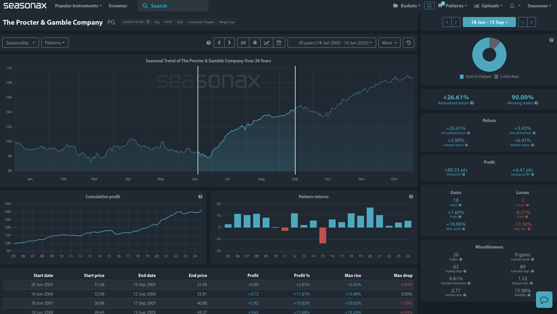Image resolution: width=557 pixels, height=314 pixels.
Task: Click the 63y tag
Action: coord(157,22)
